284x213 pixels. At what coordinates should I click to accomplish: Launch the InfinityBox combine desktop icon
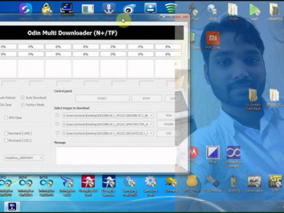point(234,156)
